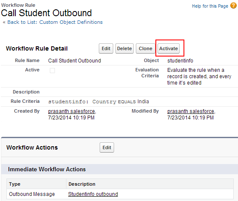Activate the workflow rule
The image size is (238, 201).
(169, 48)
